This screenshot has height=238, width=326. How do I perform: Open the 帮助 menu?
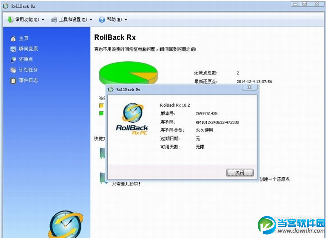coord(114,20)
